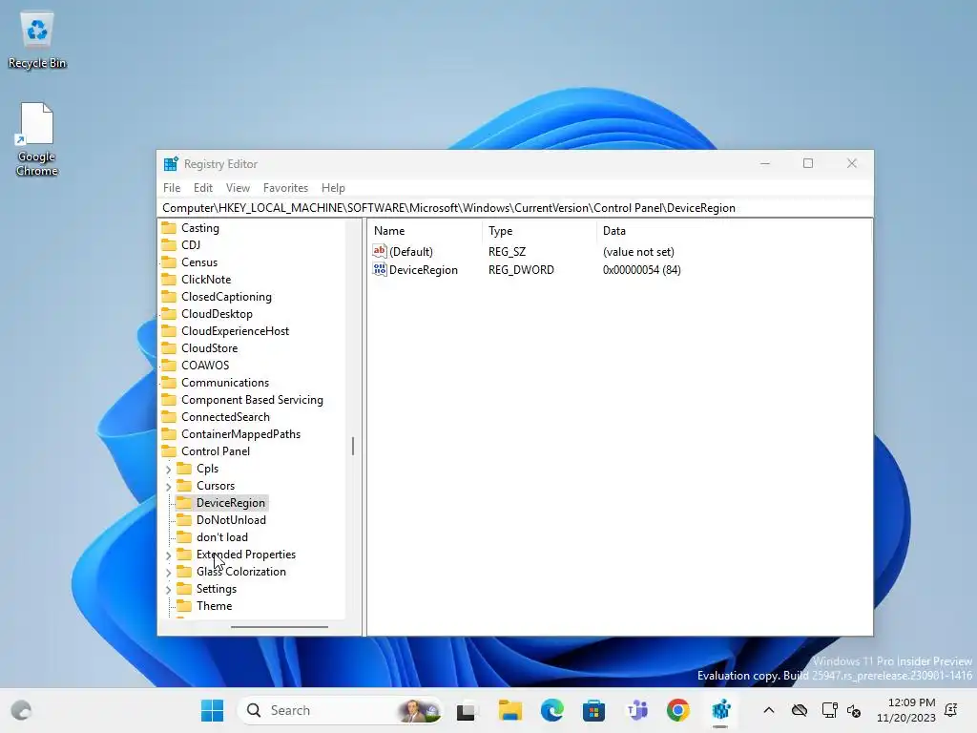Open the File menu
The width and height of the screenshot is (977, 733).
coord(172,188)
